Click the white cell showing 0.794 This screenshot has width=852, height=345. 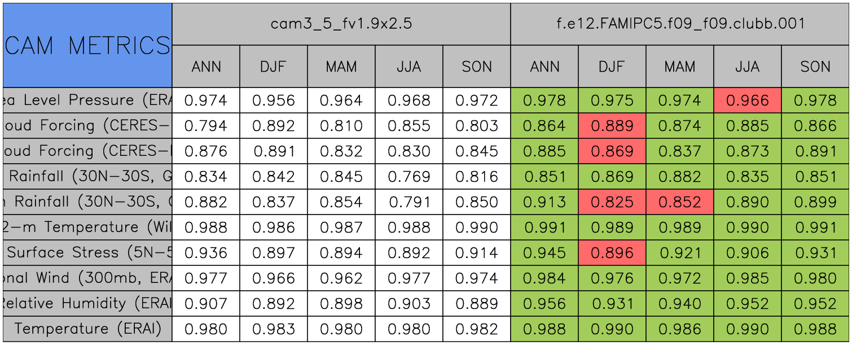point(206,126)
